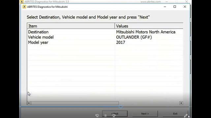Click the Next > button
This screenshot has width=211, height=118.
(x=145, y=114)
